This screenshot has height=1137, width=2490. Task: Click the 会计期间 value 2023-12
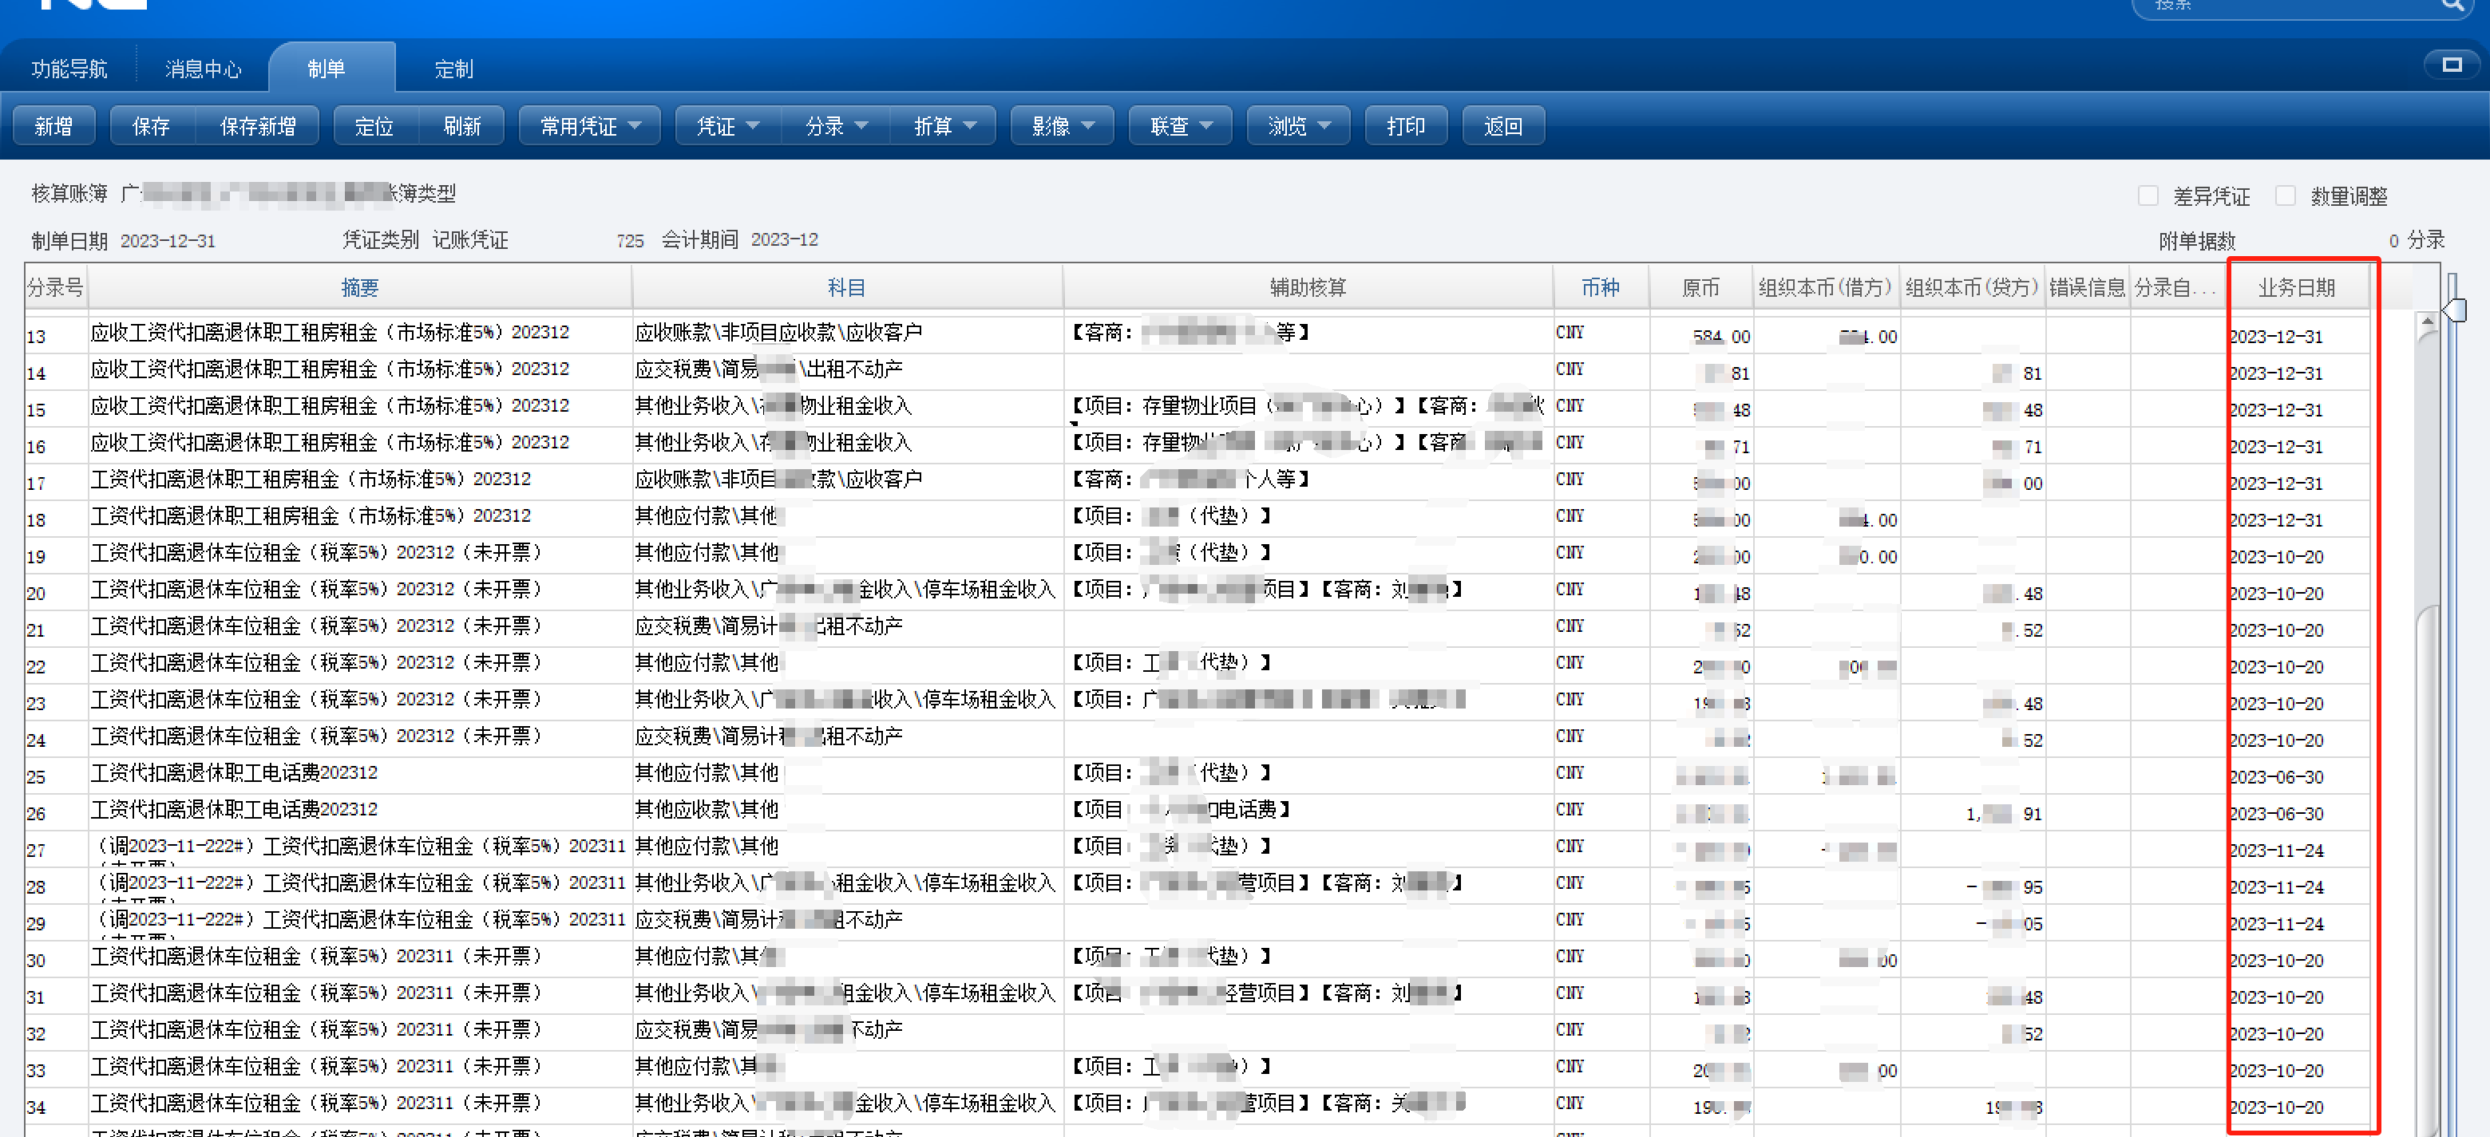[785, 239]
